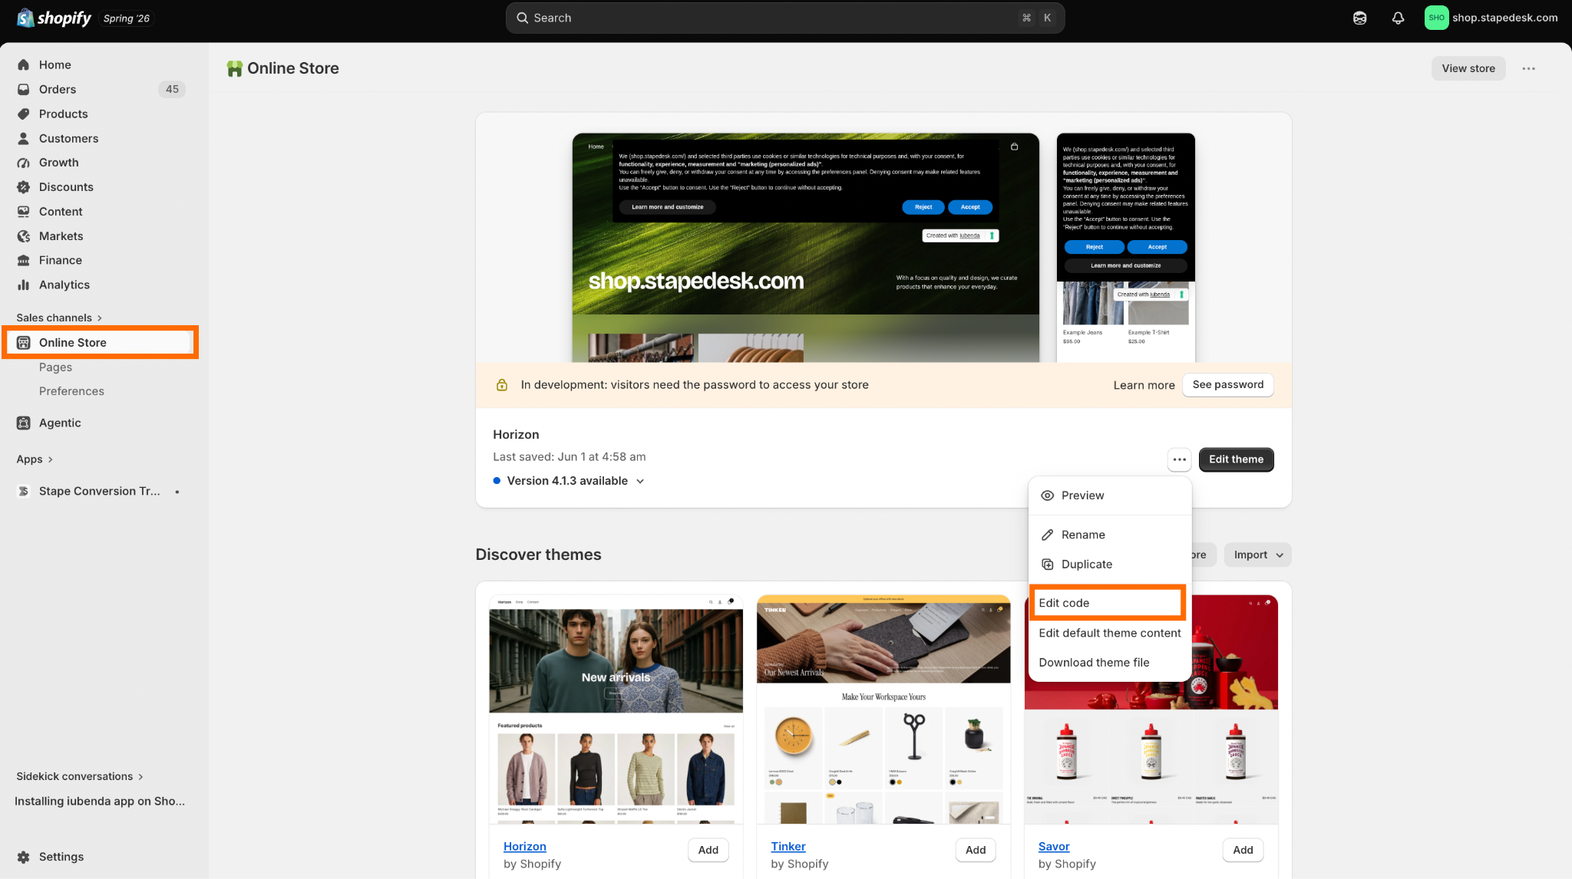Click the Learn more link in the banner

[1144, 385]
